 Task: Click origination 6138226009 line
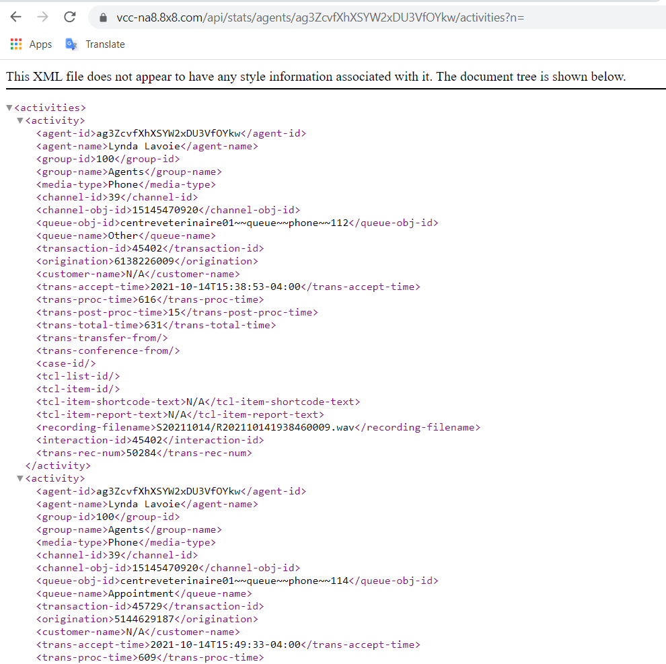[x=147, y=261]
